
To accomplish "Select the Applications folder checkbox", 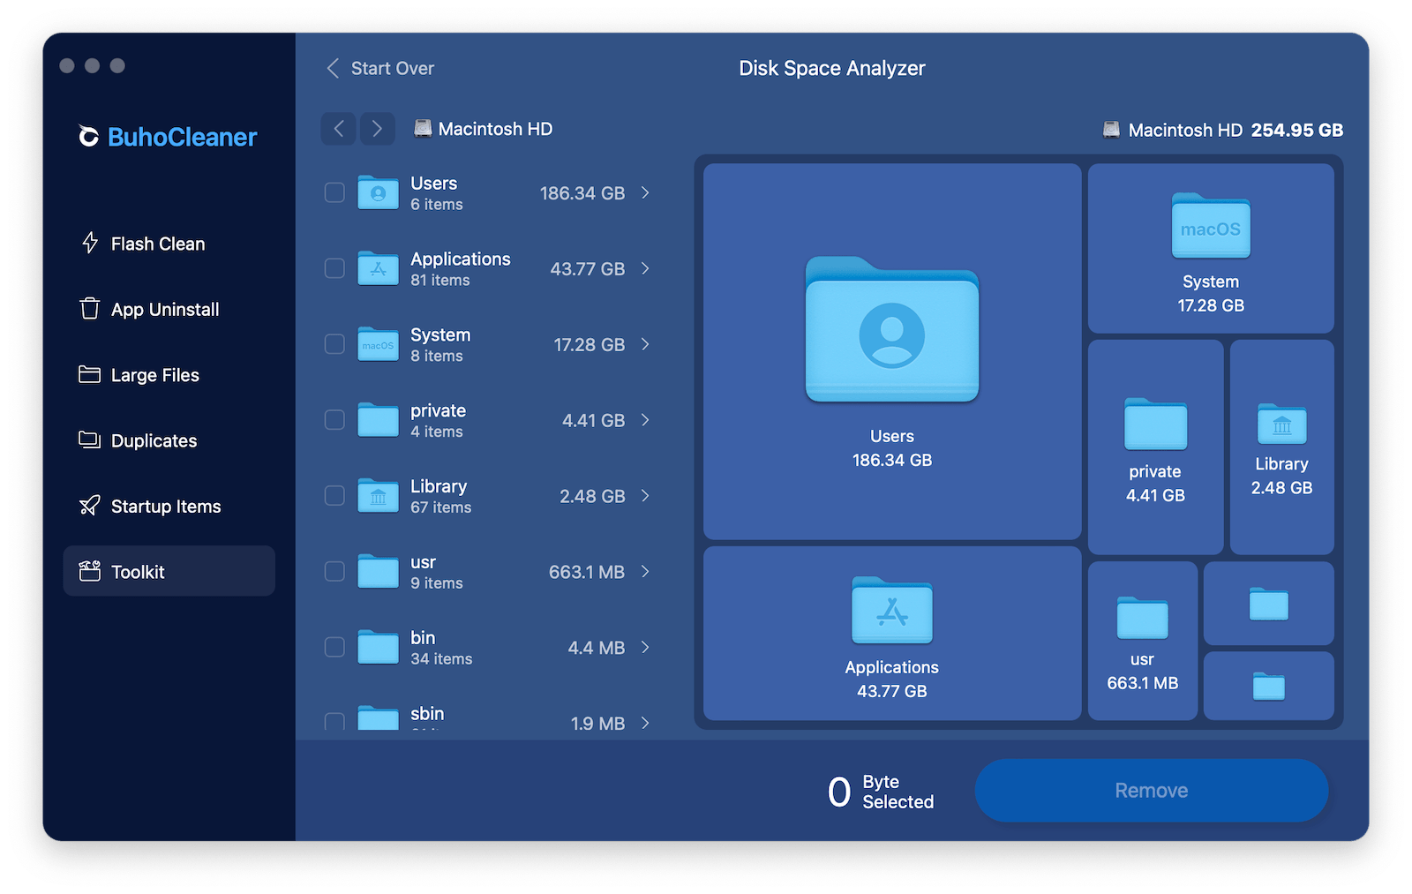I will [x=334, y=268].
